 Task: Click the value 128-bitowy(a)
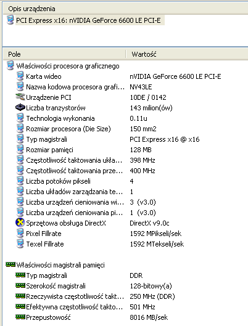[x=151, y=286]
